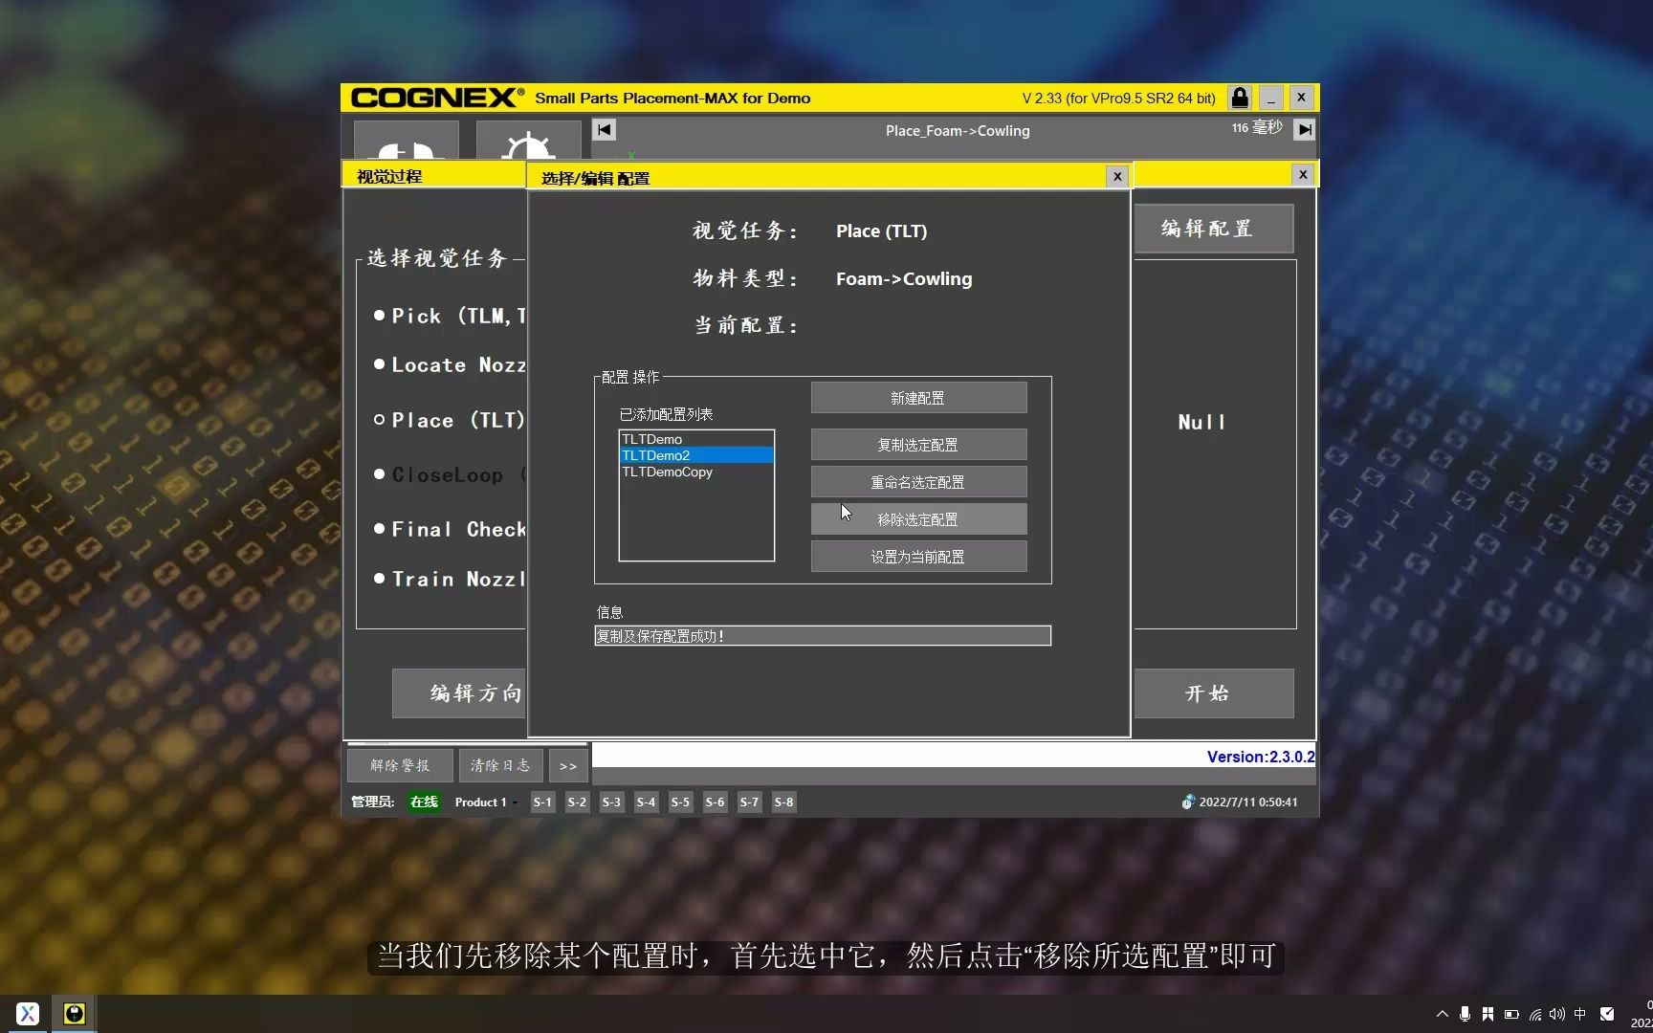Select TLTDemoCopy in the configuration list

click(667, 472)
